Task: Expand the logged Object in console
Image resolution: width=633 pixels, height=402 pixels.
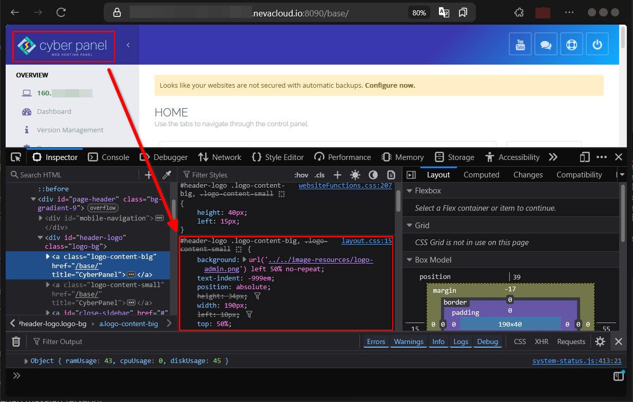Action: click(26, 361)
